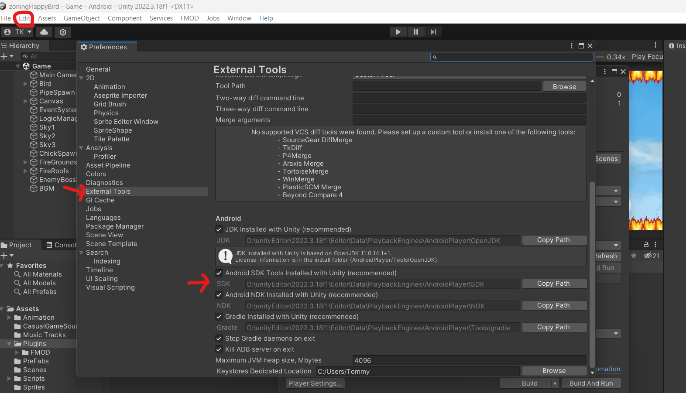Browse for the diff Tool Path
This screenshot has width=686, height=393.
tap(565, 86)
